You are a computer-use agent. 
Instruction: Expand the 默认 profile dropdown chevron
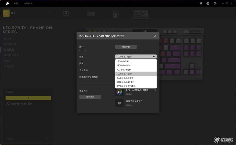tap(50, 13)
